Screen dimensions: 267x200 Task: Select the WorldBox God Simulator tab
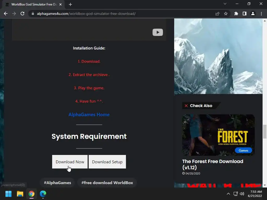pyautogui.click(x=34, y=4)
